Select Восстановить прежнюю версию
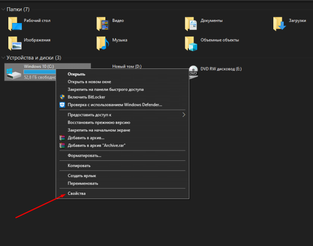Viewport: 313px width, 246px height. point(122,123)
